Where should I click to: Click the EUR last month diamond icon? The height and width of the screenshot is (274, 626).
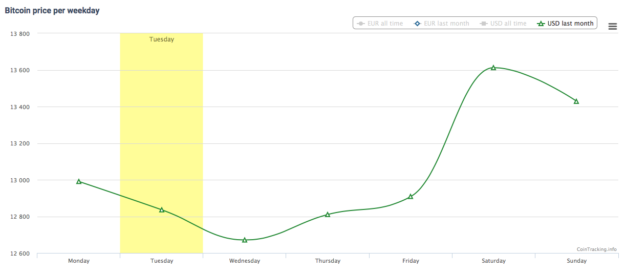tap(417, 24)
